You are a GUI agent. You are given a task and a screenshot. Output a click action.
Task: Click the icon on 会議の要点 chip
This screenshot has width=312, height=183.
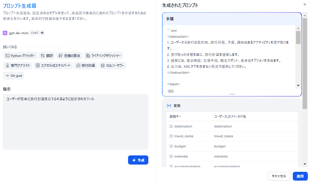[x=60, y=56]
